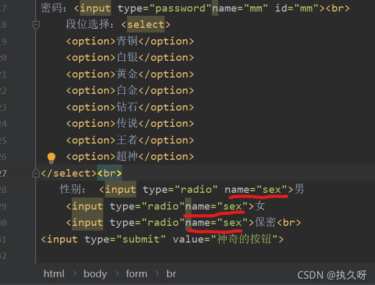Collapse the select block fold marker at line 18

36,25
